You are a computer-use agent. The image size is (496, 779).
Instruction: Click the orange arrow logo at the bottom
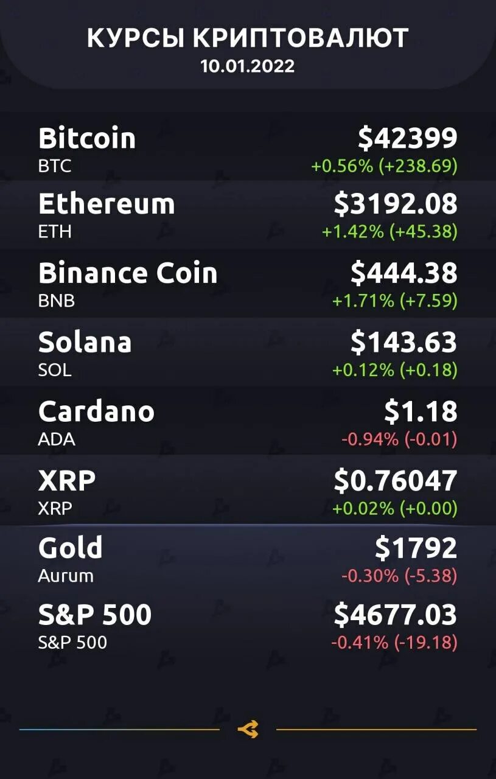248,729
